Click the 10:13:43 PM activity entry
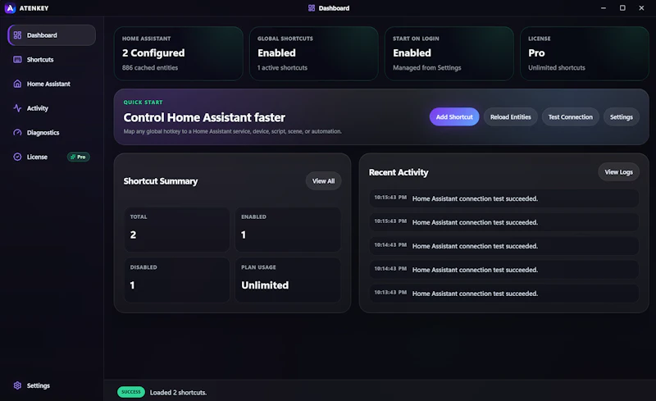The height and width of the screenshot is (401, 656). point(503,294)
